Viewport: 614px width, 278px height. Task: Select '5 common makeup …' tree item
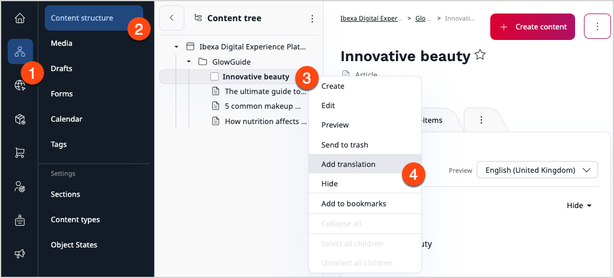263,106
